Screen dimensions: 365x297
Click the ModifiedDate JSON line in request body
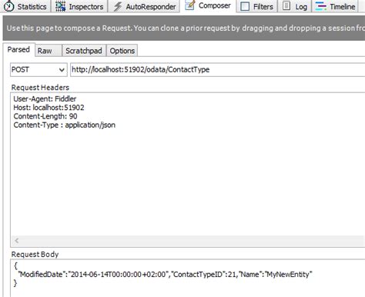pyautogui.click(x=165, y=275)
